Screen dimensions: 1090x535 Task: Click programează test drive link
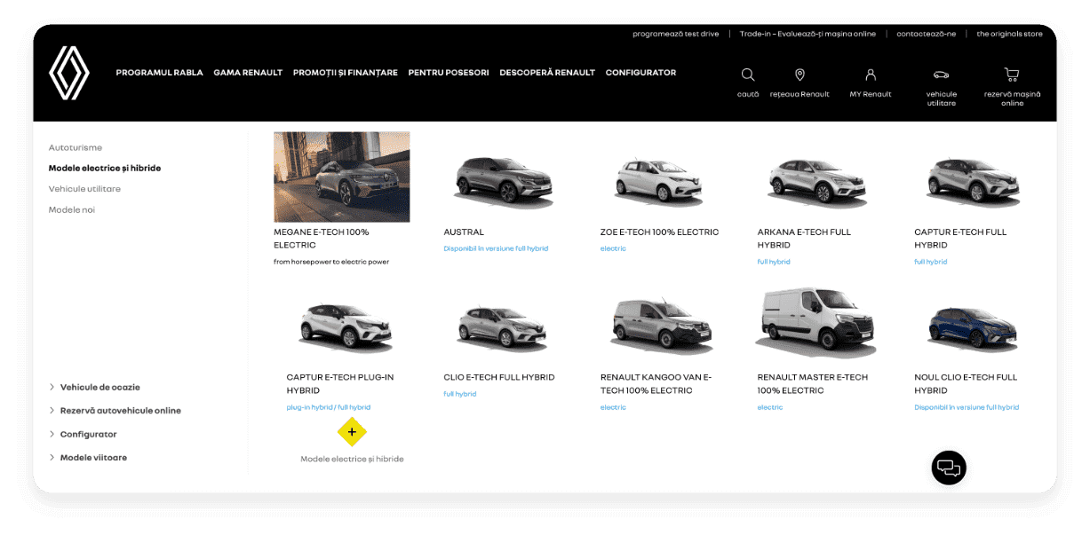(676, 34)
